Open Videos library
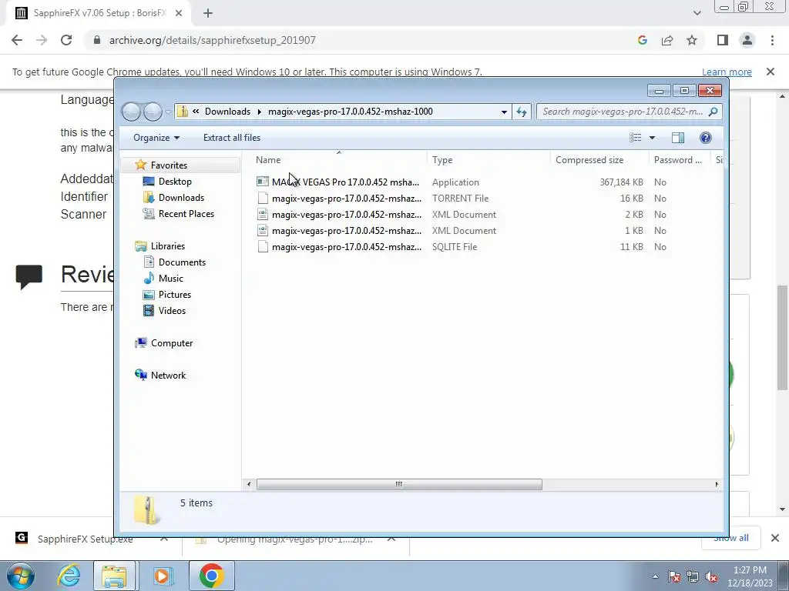The height and width of the screenshot is (591, 789). pos(172,311)
